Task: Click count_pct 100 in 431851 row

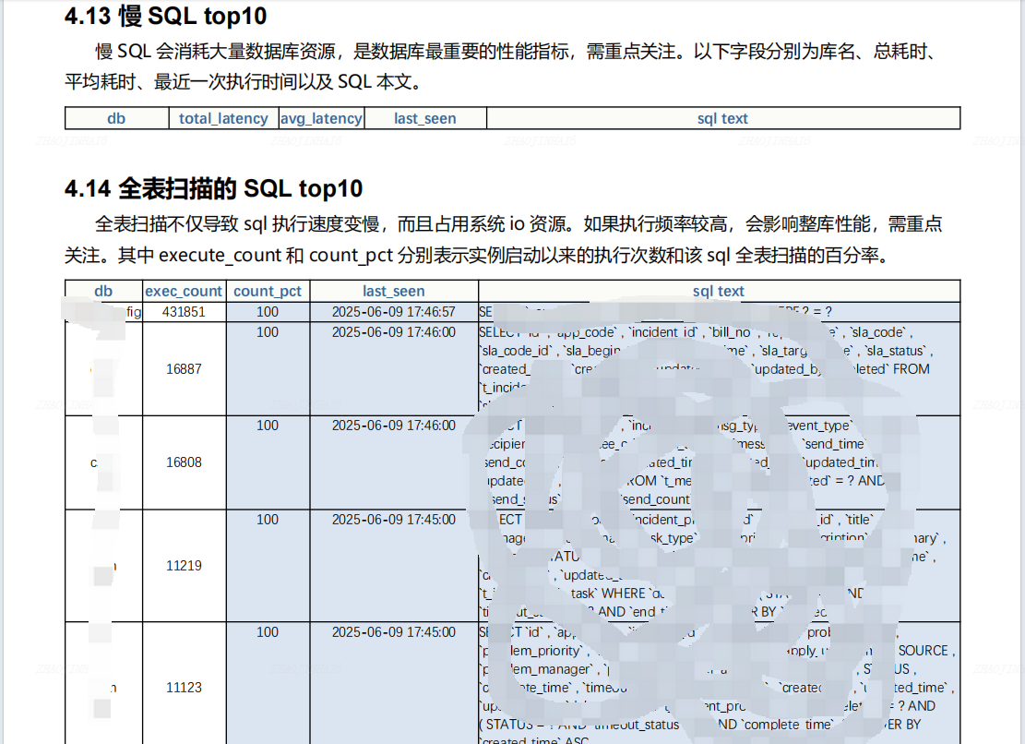Action: pyautogui.click(x=268, y=312)
